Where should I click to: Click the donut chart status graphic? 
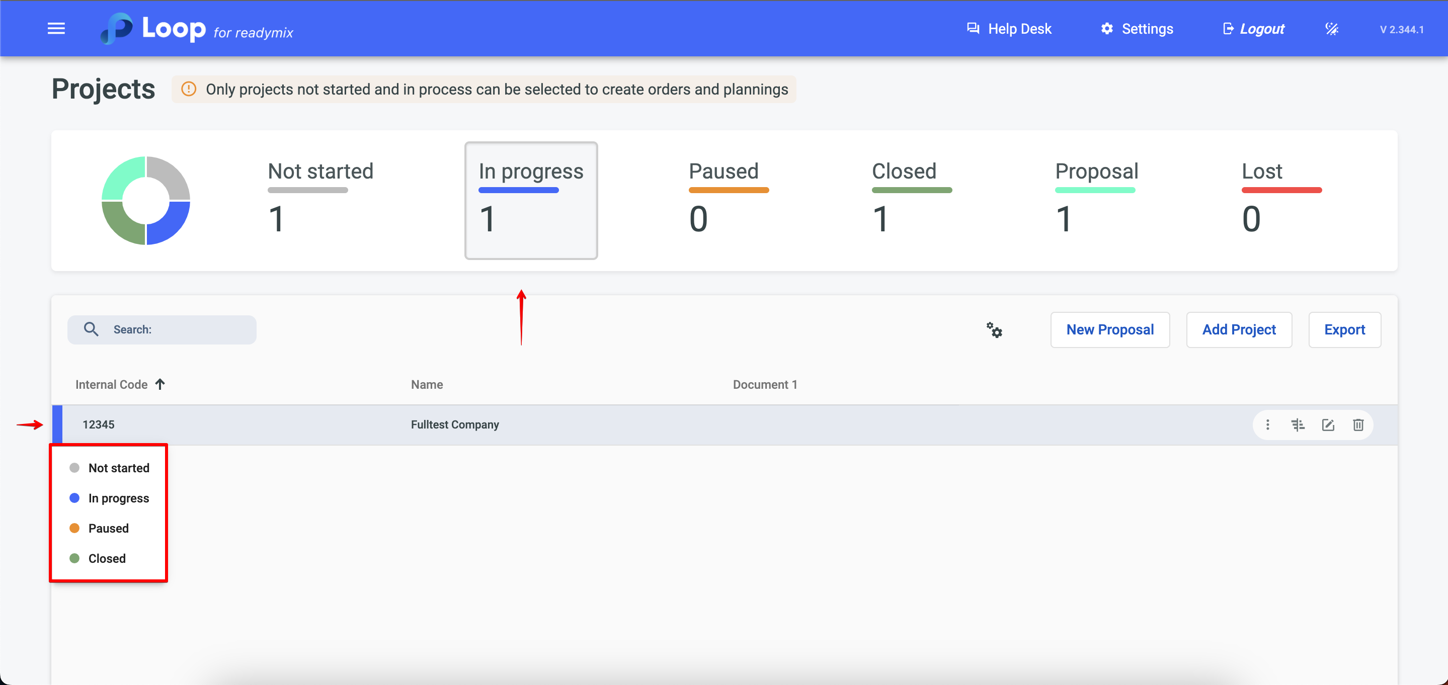[x=145, y=201]
